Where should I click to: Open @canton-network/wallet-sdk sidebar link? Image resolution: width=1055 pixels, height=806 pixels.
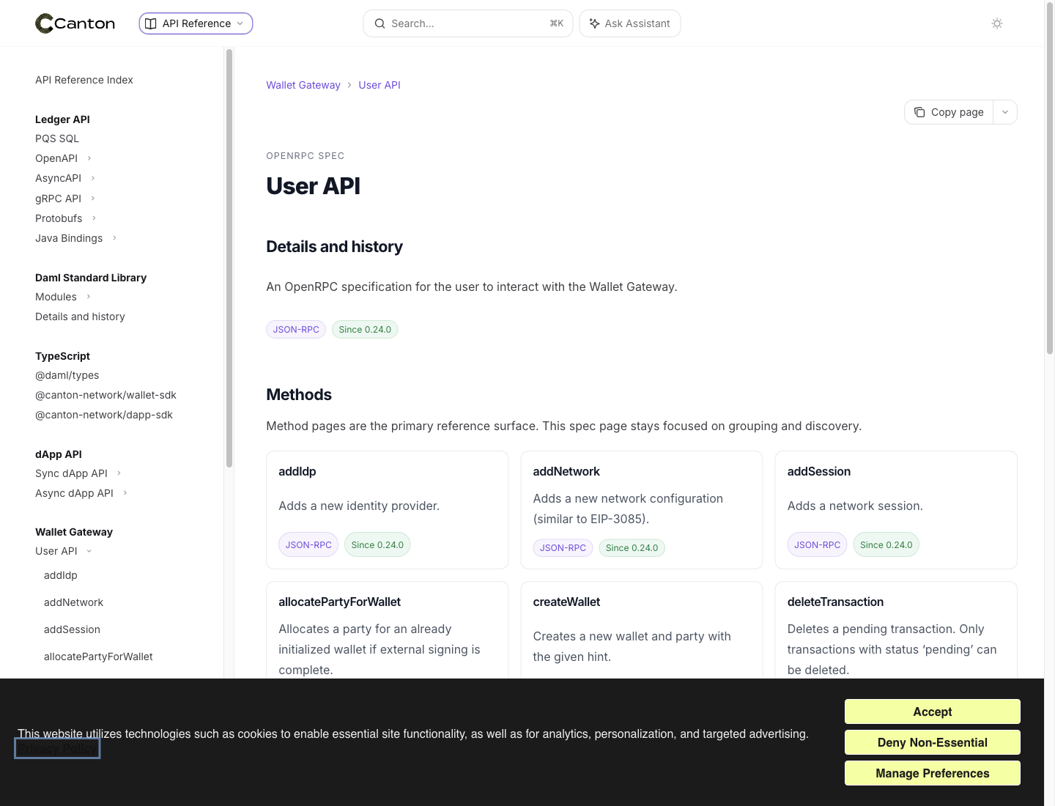click(x=105, y=395)
